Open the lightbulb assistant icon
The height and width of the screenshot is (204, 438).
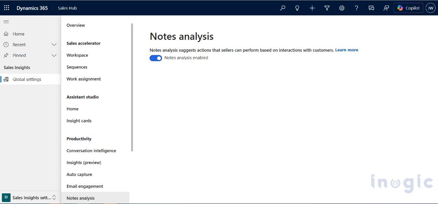tap(297, 8)
